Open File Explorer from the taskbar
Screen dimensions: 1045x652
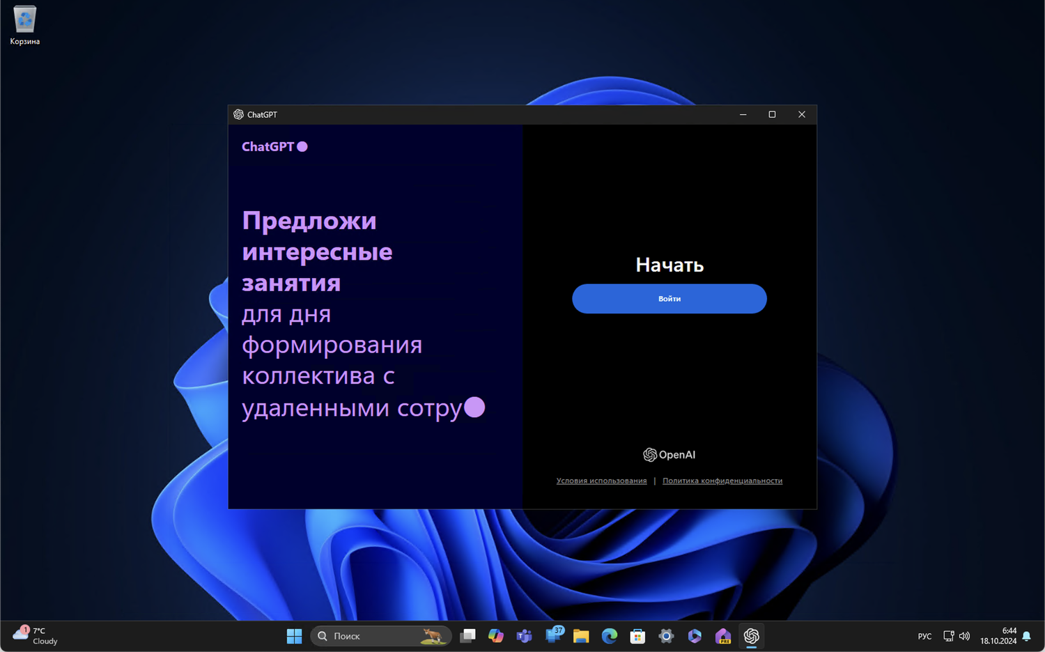tap(581, 636)
